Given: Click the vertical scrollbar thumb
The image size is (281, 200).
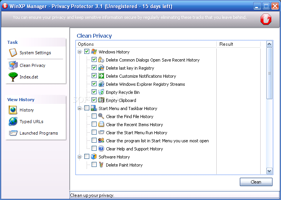Looking at the screenshot, I should (x=269, y=73).
